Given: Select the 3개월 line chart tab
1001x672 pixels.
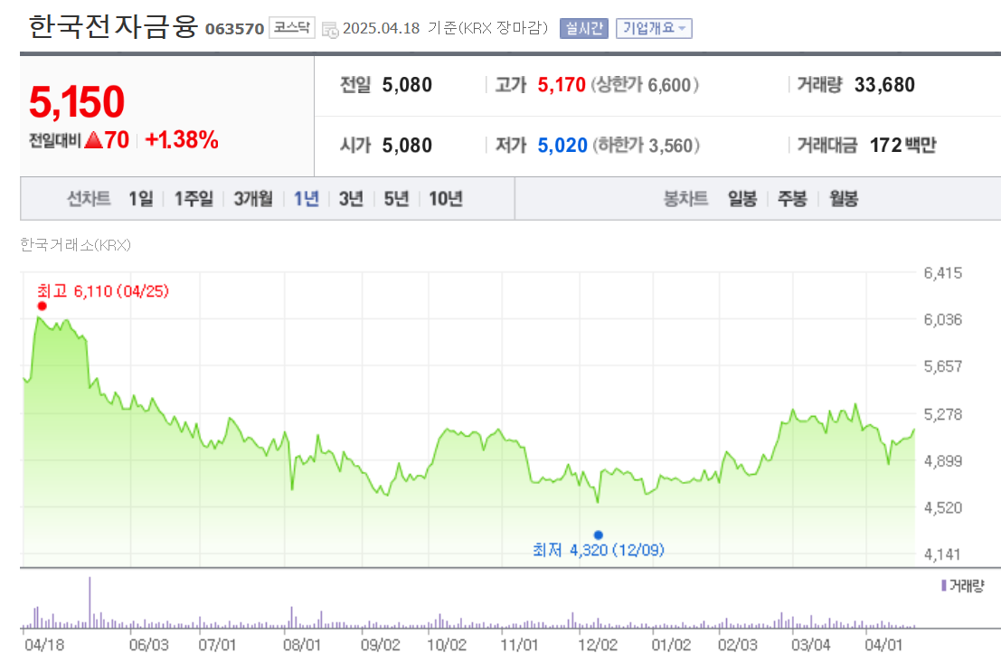Looking at the screenshot, I should tap(253, 199).
